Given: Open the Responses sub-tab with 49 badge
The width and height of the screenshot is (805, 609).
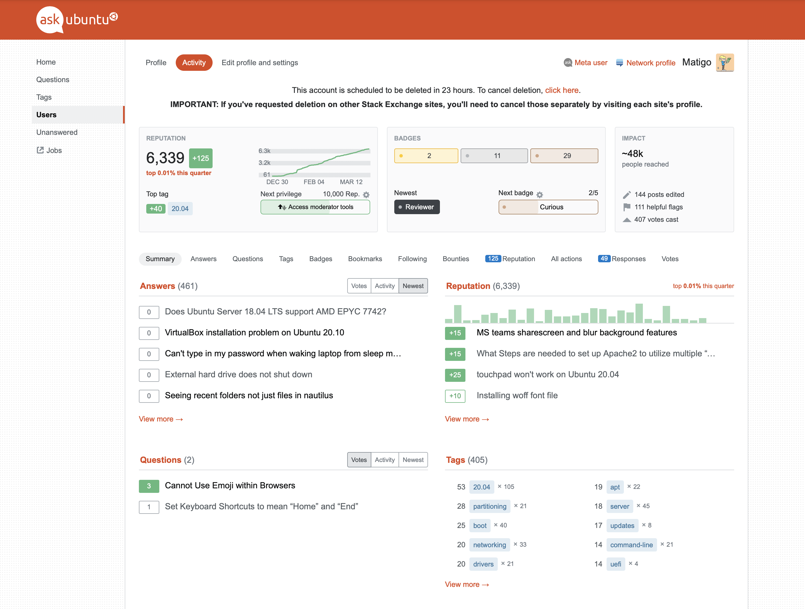Looking at the screenshot, I should click(622, 259).
